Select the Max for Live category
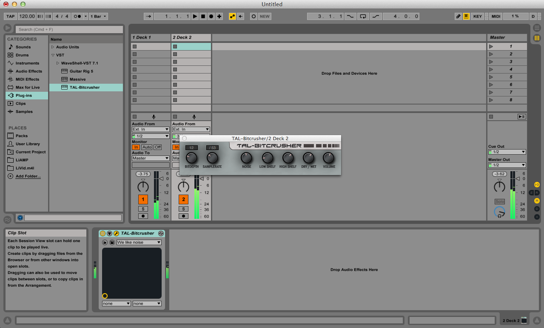Image resolution: width=544 pixels, height=328 pixels. point(26,87)
